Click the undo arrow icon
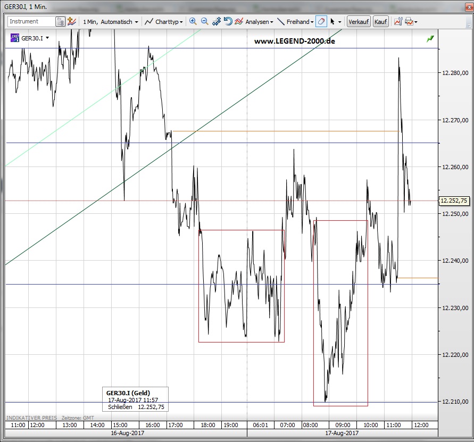This screenshot has height=442, width=474. point(228,22)
